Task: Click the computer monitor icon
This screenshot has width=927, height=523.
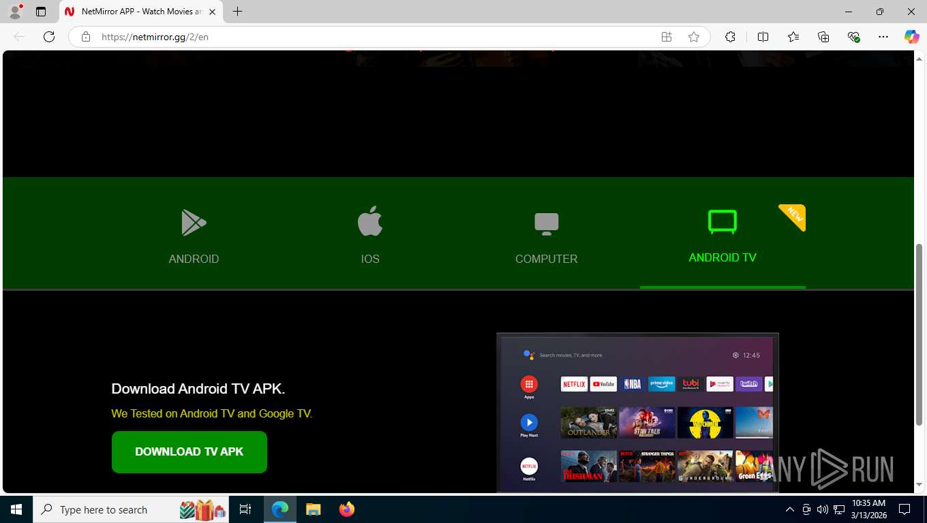Action: [546, 224]
